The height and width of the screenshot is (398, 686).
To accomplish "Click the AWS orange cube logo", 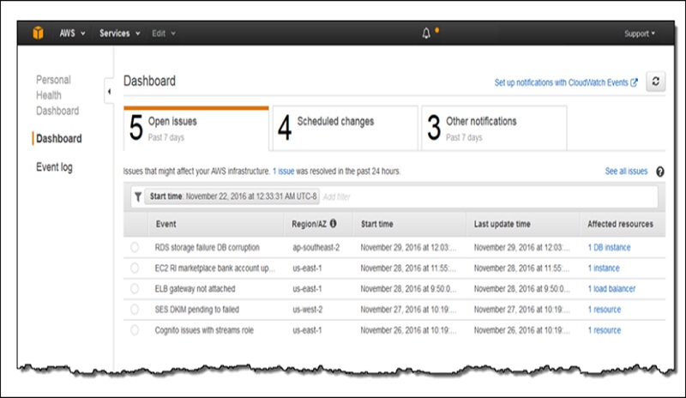I will point(39,33).
